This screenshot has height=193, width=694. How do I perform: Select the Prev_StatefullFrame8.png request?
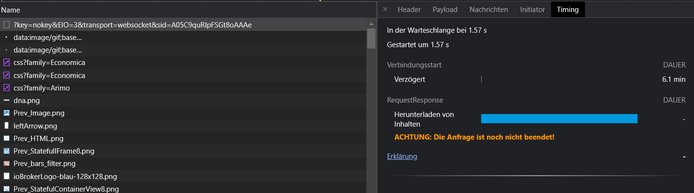coord(183,151)
